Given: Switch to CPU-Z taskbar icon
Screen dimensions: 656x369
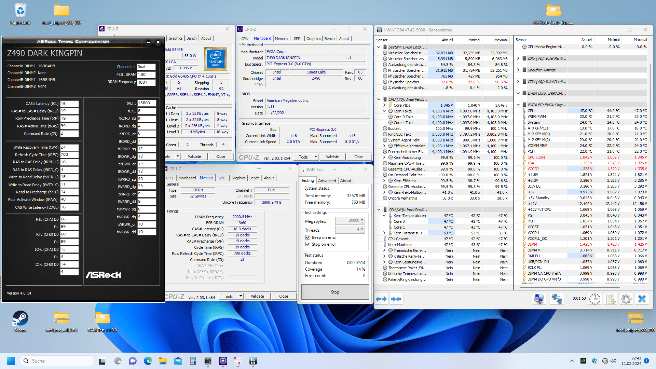Looking at the screenshot, I should (x=223, y=361).
